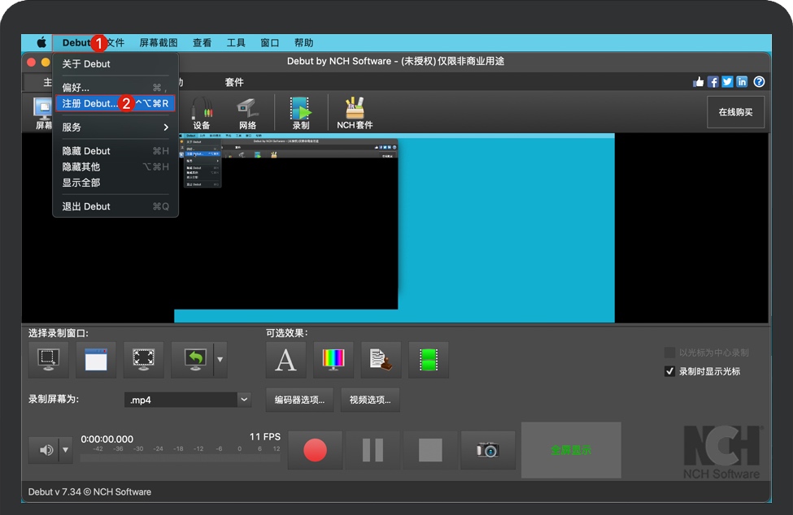
Task: Open the NCH 套件 toolbox icon
Action: click(355, 112)
